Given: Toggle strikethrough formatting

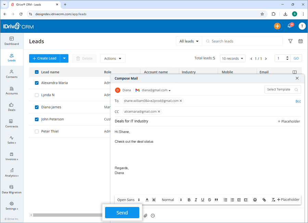Looking at the screenshot, I should (x=209, y=200).
